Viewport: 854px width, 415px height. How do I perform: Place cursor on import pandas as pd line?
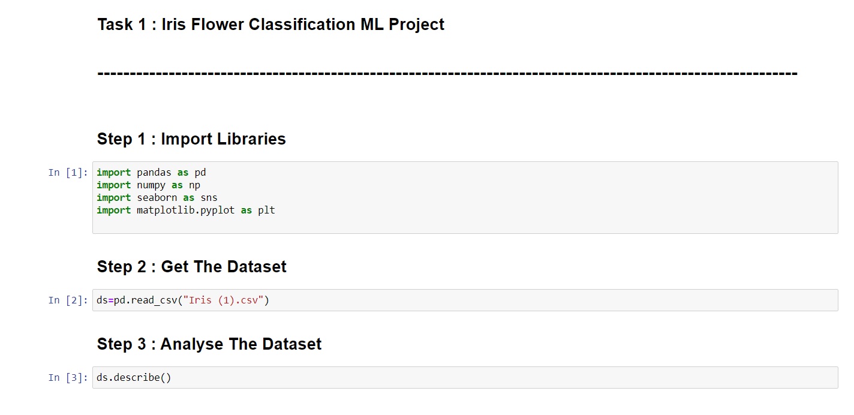click(151, 173)
